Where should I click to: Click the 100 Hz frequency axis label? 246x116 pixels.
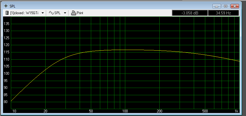(x=125, y=111)
